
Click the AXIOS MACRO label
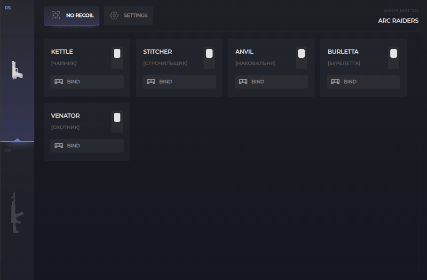point(401,11)
